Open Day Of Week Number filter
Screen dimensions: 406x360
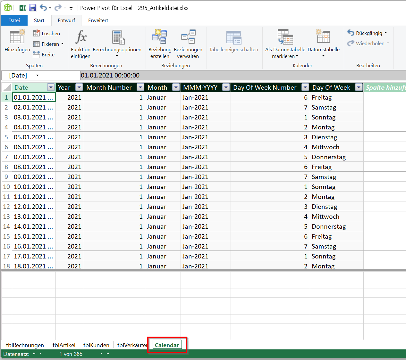(305, 87)
